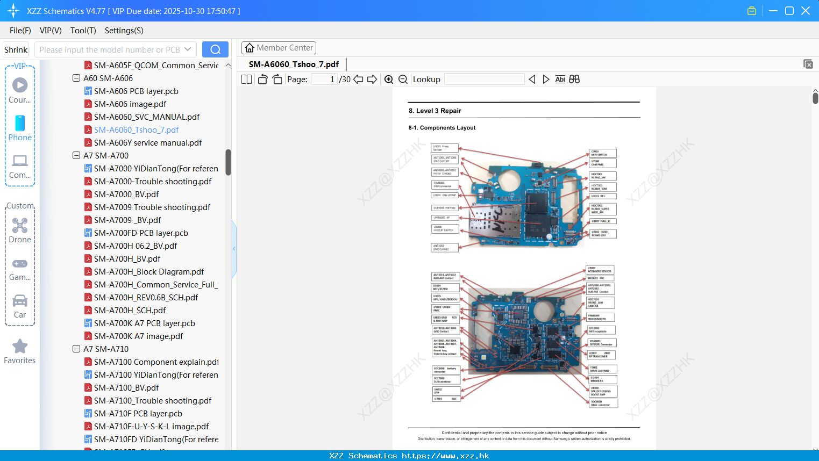The height and width of the screenshot is (461, 819).
Task: Find previous lookup result
Action: tap(532, 80)
